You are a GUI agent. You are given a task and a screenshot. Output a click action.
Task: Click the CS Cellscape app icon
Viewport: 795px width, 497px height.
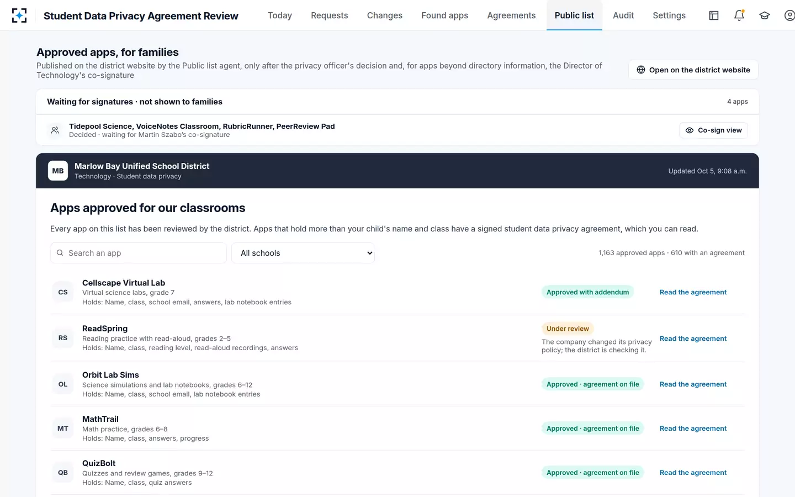(x=63, y=292)
